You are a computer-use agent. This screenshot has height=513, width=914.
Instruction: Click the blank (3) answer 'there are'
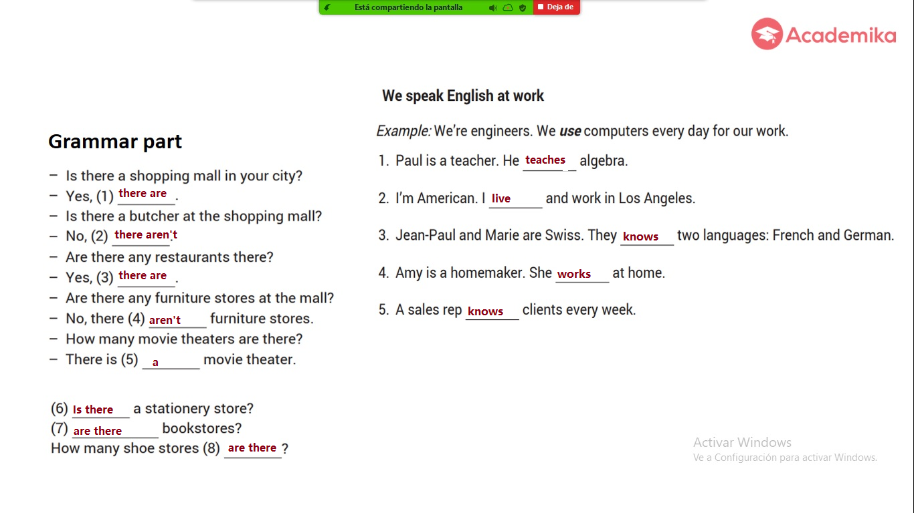click(x=143, y=275)
